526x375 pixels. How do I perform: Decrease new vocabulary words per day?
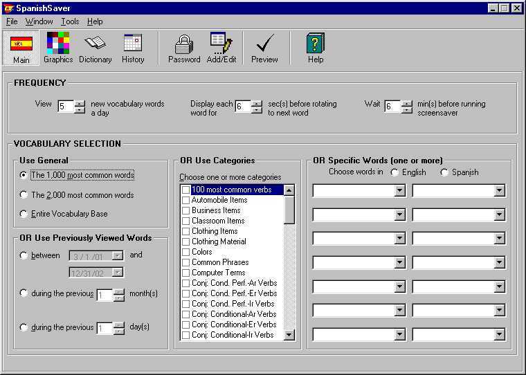[80, 110]
